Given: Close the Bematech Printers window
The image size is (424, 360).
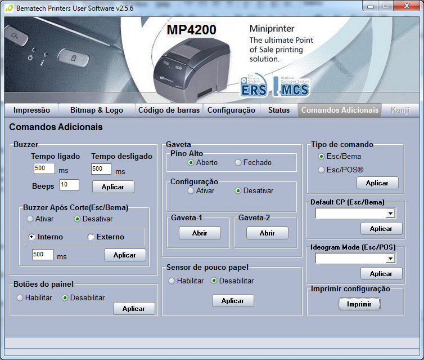Looking at the screenshot, I should tap(407, 6).
